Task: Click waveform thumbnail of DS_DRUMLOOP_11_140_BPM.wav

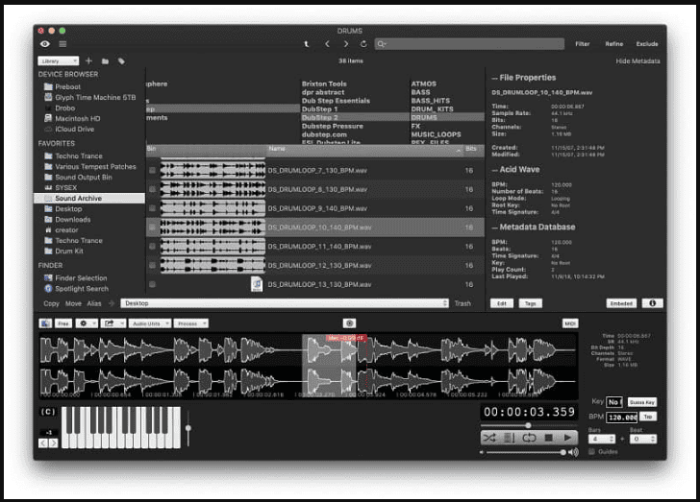Action: (212, 246)
